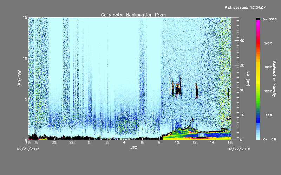Screen dimensions: 281x175
Task: Click the "20:" hour label on UTC axis
Action: tap(55, 142)
